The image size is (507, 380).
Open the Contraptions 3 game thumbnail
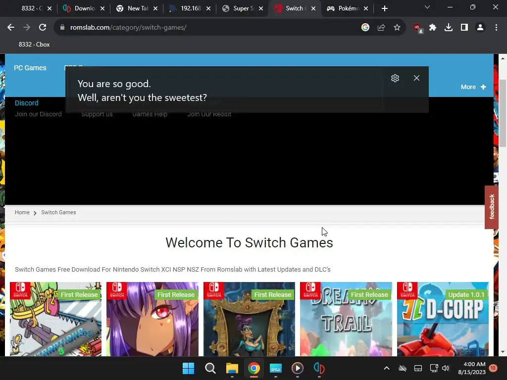click(55, 319)
